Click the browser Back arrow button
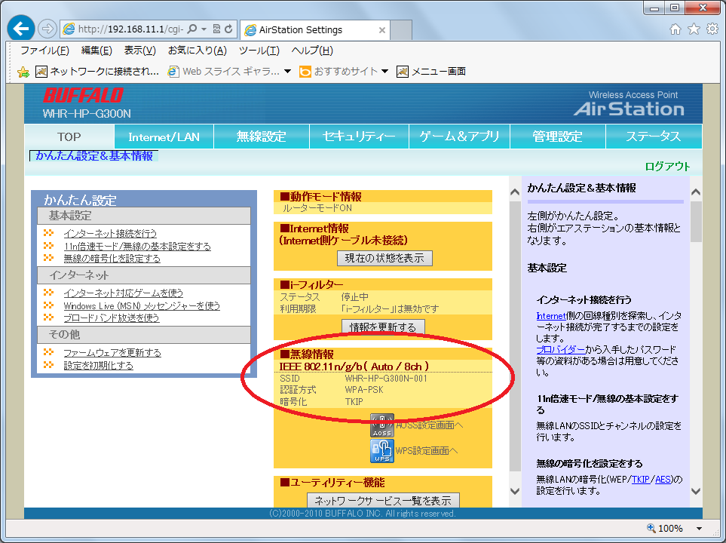 coord(21,29)
